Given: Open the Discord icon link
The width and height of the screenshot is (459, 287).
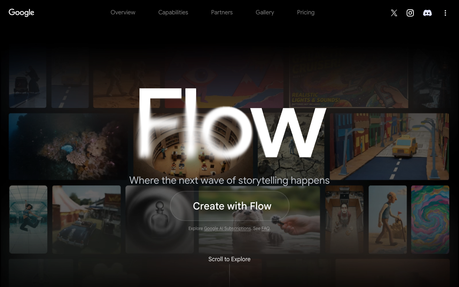Looking at the screenshot, I should [x=427, y=13].
